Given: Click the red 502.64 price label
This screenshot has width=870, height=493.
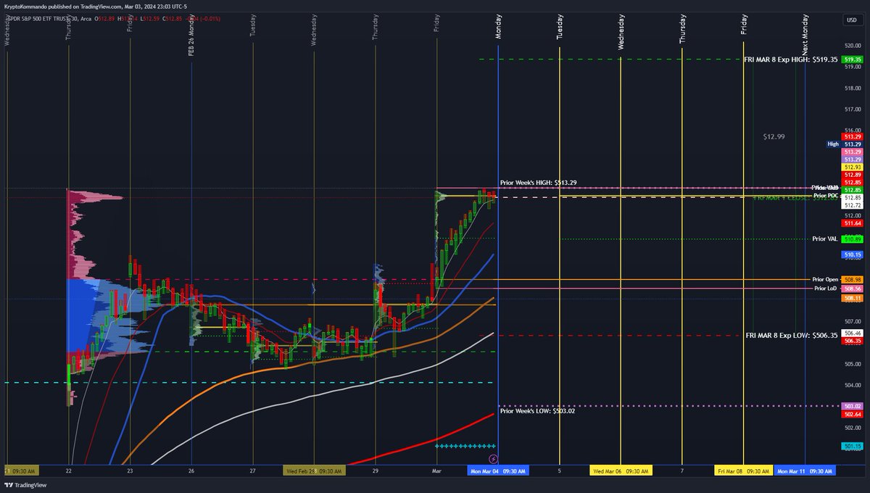Looking at the screenshot, I should pyautogui.click(x=852, y=414).
